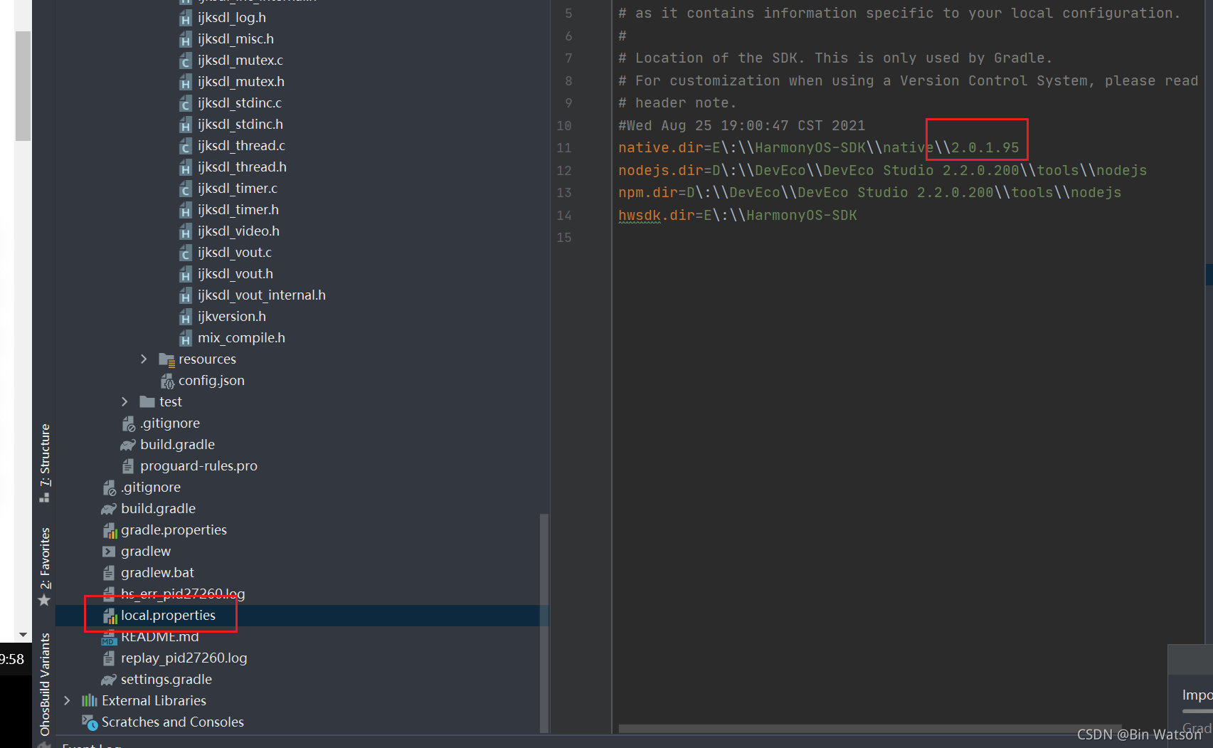Click the README.md markdown icon
Screen dimensions: 1213x748
click(109, 637)
